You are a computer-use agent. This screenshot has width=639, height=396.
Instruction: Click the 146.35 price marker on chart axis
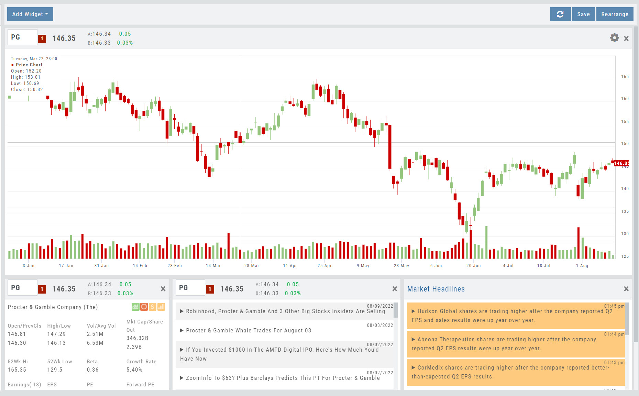(621, 163)
